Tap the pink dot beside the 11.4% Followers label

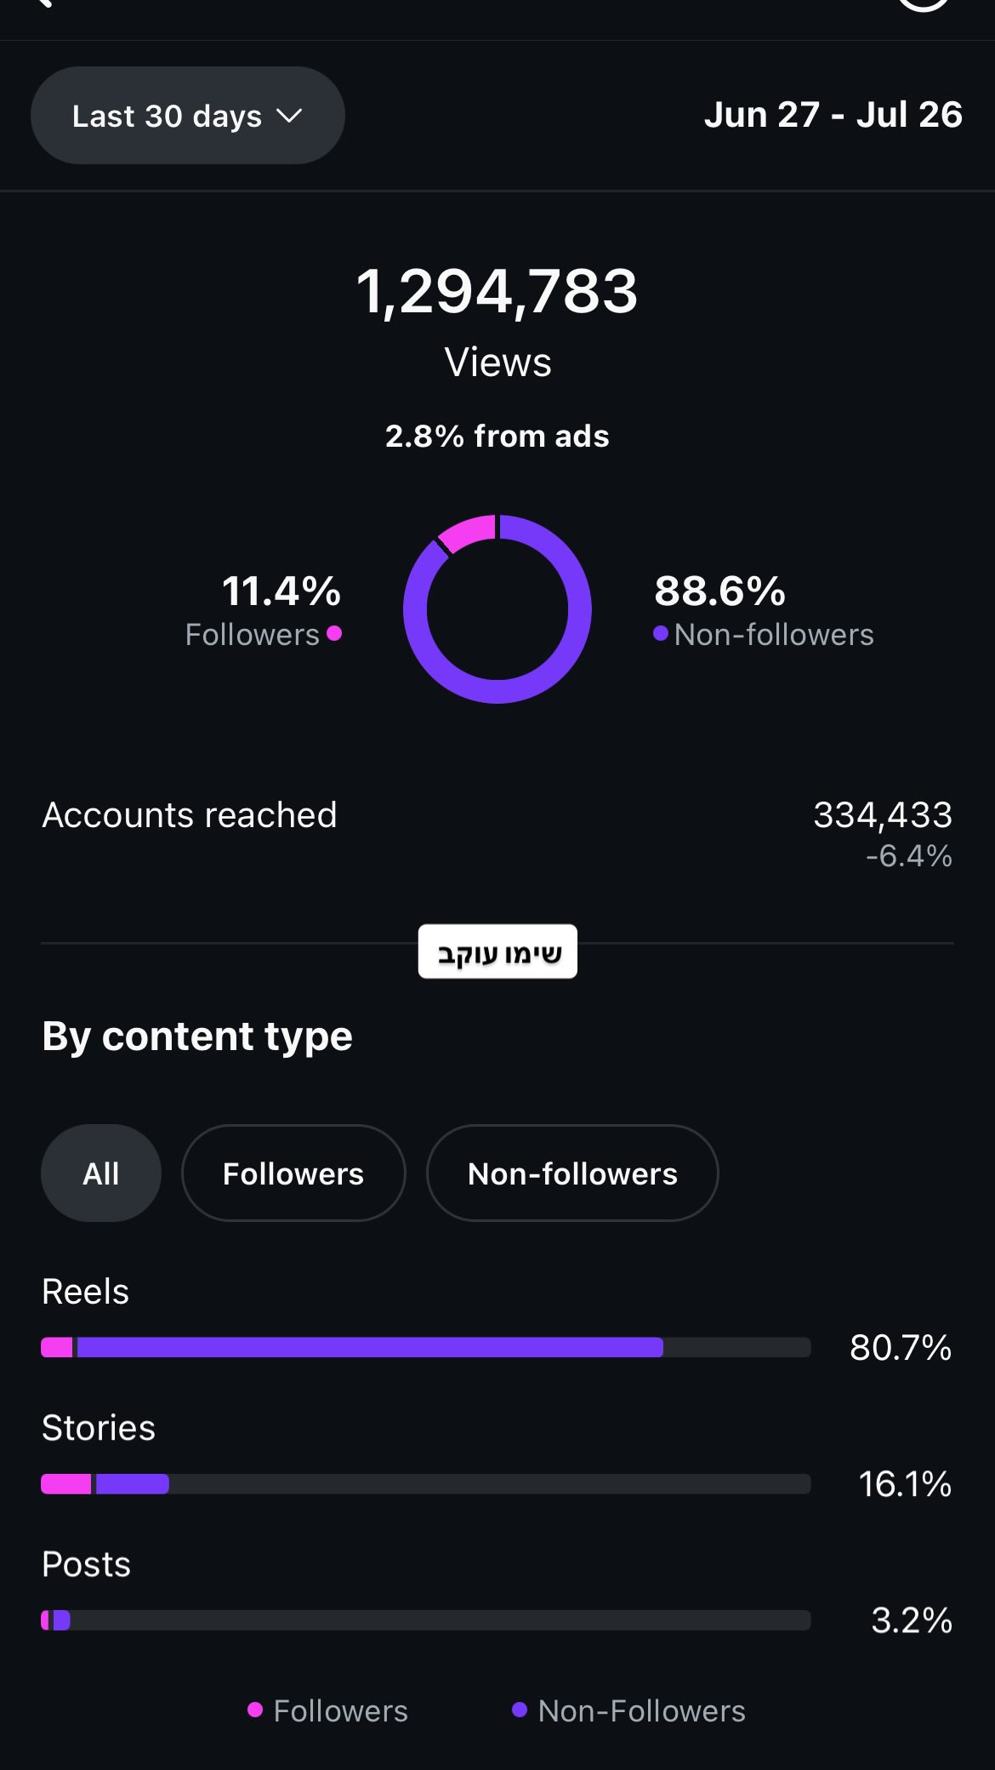point(334,633)
